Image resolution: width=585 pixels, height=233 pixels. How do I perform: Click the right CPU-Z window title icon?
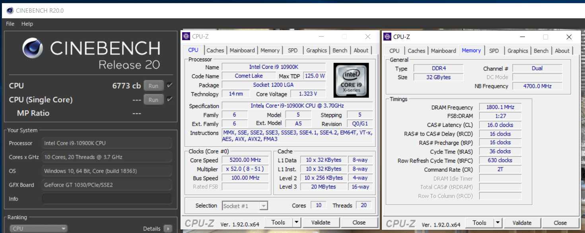pyautogui.click(x=387, y=37)
